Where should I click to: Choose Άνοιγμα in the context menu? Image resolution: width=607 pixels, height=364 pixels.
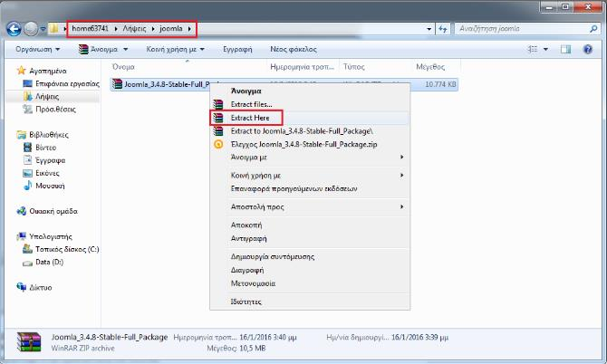click(x=310, y=91)
